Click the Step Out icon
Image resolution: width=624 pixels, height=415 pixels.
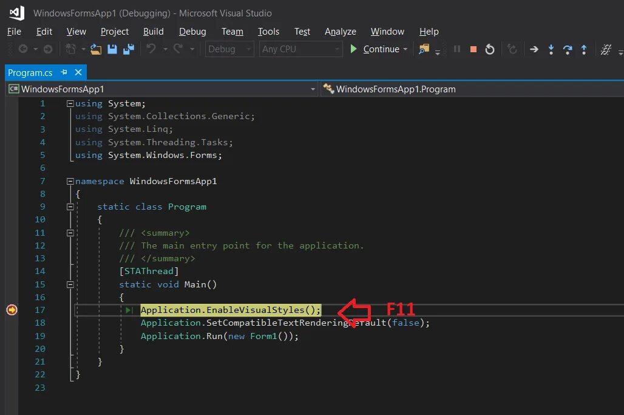pos(584,49)
